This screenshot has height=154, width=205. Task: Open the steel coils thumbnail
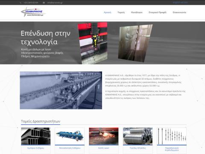(x=138, y=136)
